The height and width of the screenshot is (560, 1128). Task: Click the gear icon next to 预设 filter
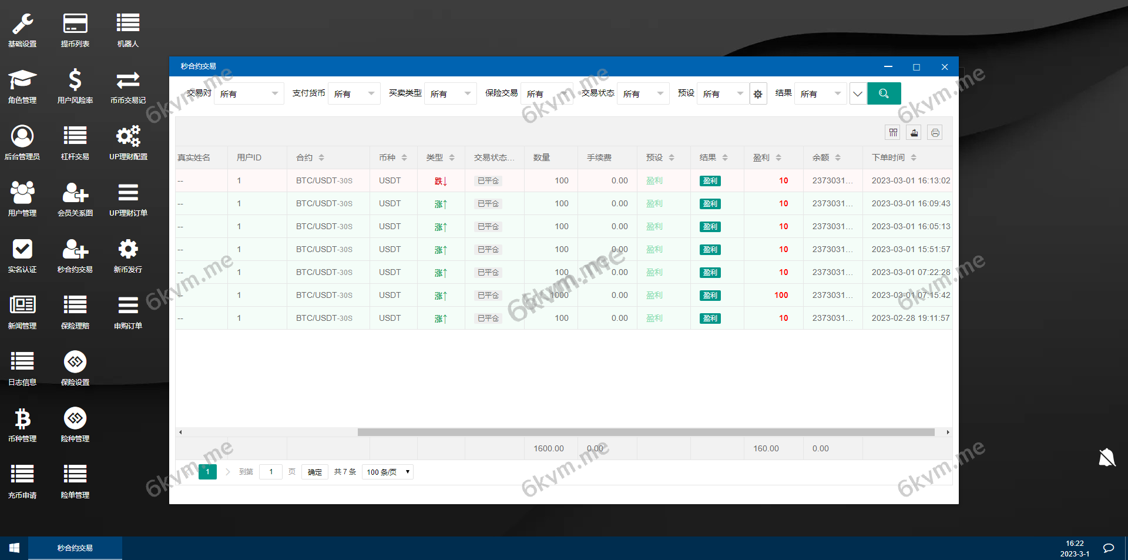(x=758, y=93)
